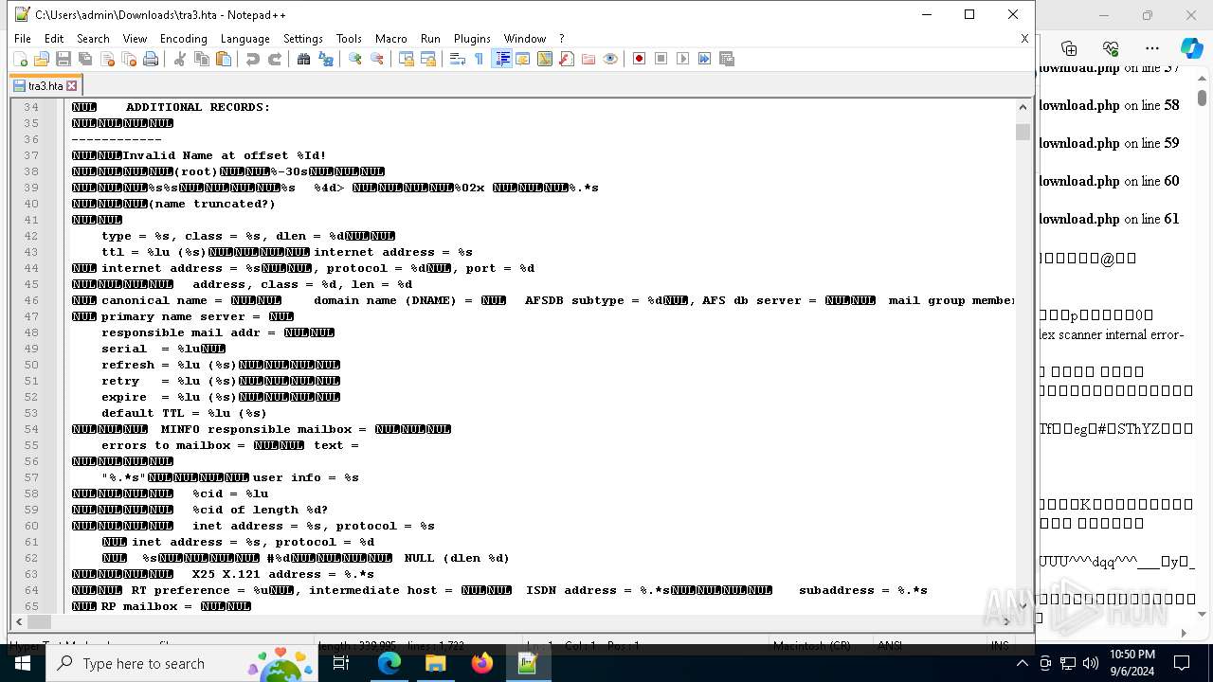The width and height of the screenshot is (1213, 682).
Task: Click the Save file toolbar icon
Action: pyautogui.click(x=63, y=59)
